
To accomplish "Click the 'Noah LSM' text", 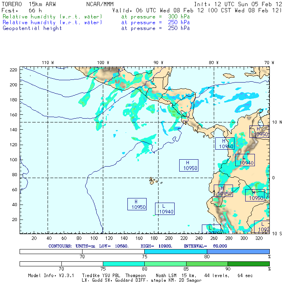I will (x=166, y=276).
